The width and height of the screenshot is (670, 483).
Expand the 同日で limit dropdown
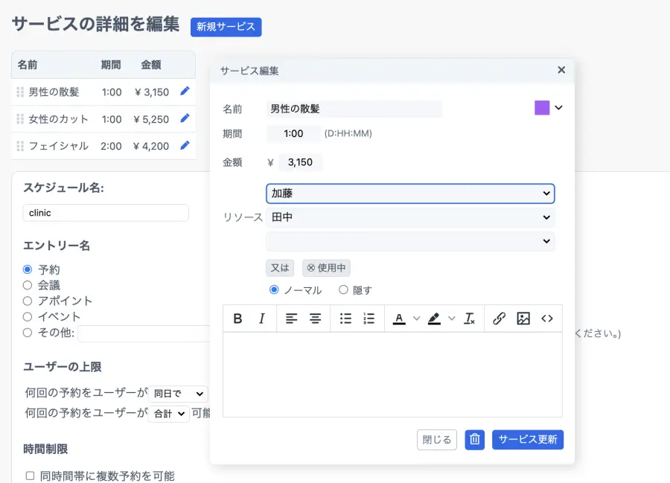point(179,394)
